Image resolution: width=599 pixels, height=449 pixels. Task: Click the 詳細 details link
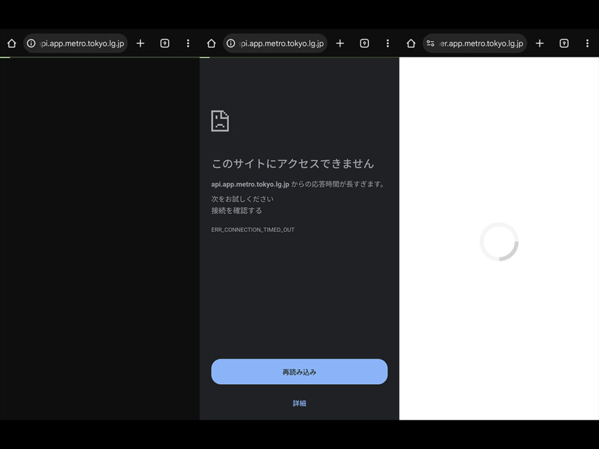coord(299,403)
